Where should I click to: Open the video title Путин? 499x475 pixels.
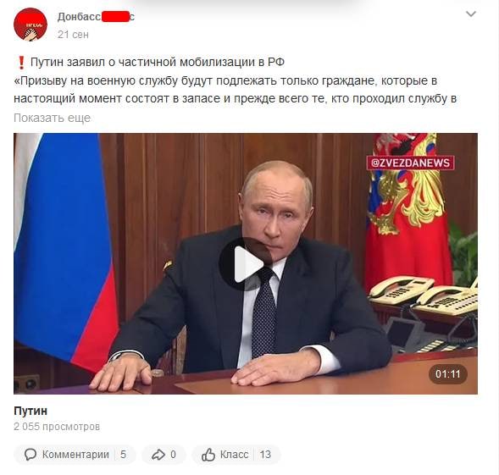[30, 411]
